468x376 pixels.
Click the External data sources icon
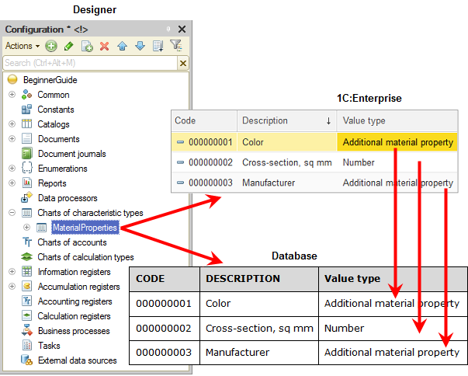26,360
